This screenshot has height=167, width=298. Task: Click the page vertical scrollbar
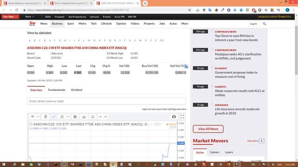[x=296, y=51]
